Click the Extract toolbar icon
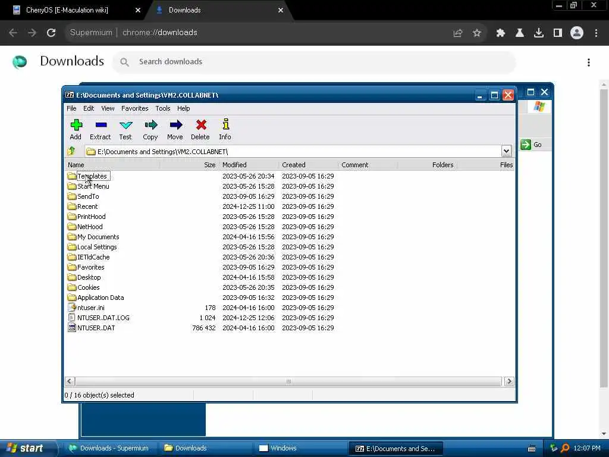 [101, 129]
